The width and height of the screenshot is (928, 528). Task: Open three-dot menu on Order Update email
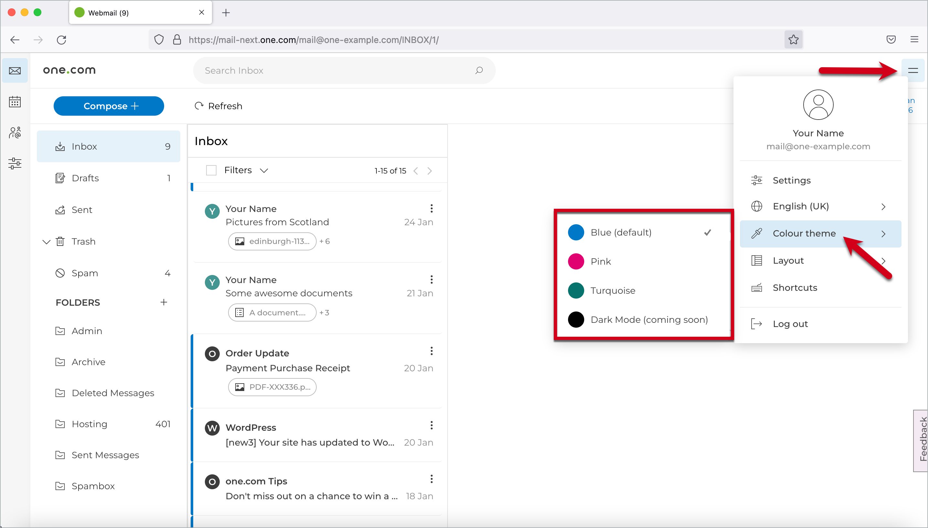[x=431, y=351]
